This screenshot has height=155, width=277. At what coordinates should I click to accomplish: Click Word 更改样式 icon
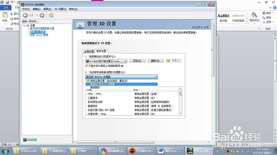coord(254,15)
